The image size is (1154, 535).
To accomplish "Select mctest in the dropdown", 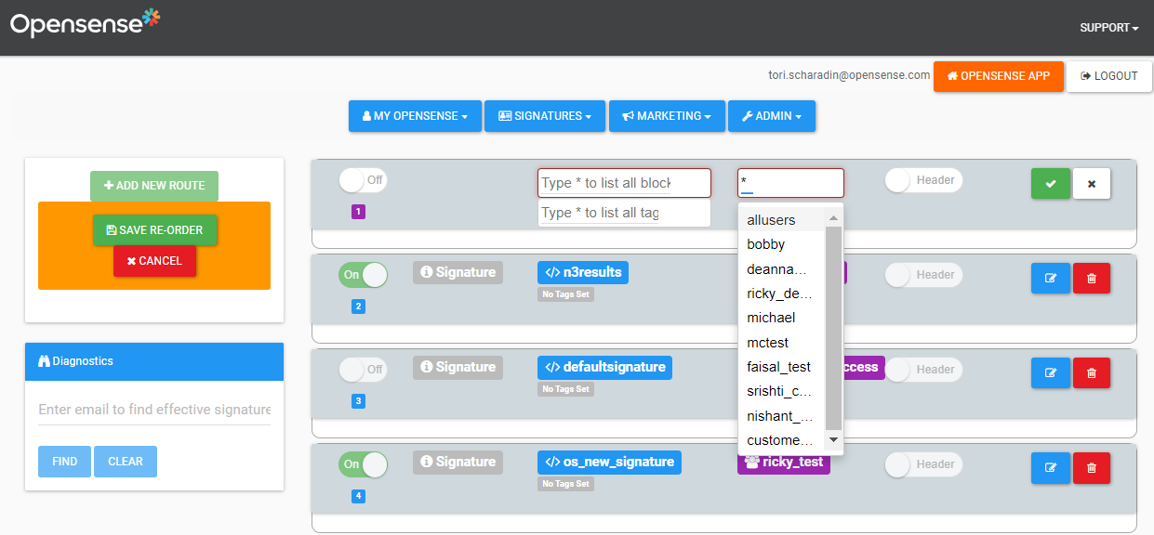I will point(781,343).
